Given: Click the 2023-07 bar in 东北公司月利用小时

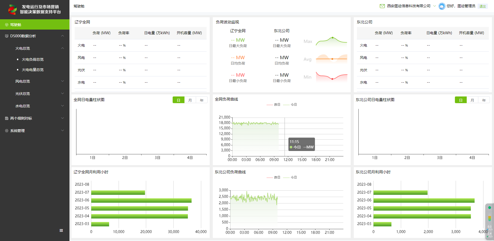Looking at the screenshot, I should [x=400, y=192].
